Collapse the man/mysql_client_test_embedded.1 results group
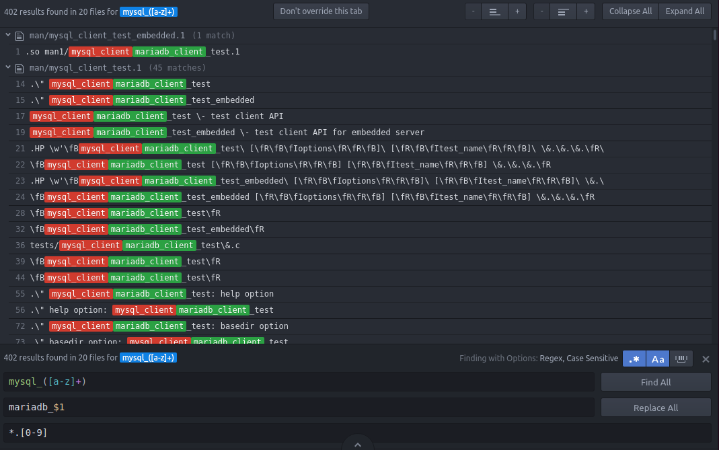The height and width of the screenshot is (450, 719). click(8, 35)
